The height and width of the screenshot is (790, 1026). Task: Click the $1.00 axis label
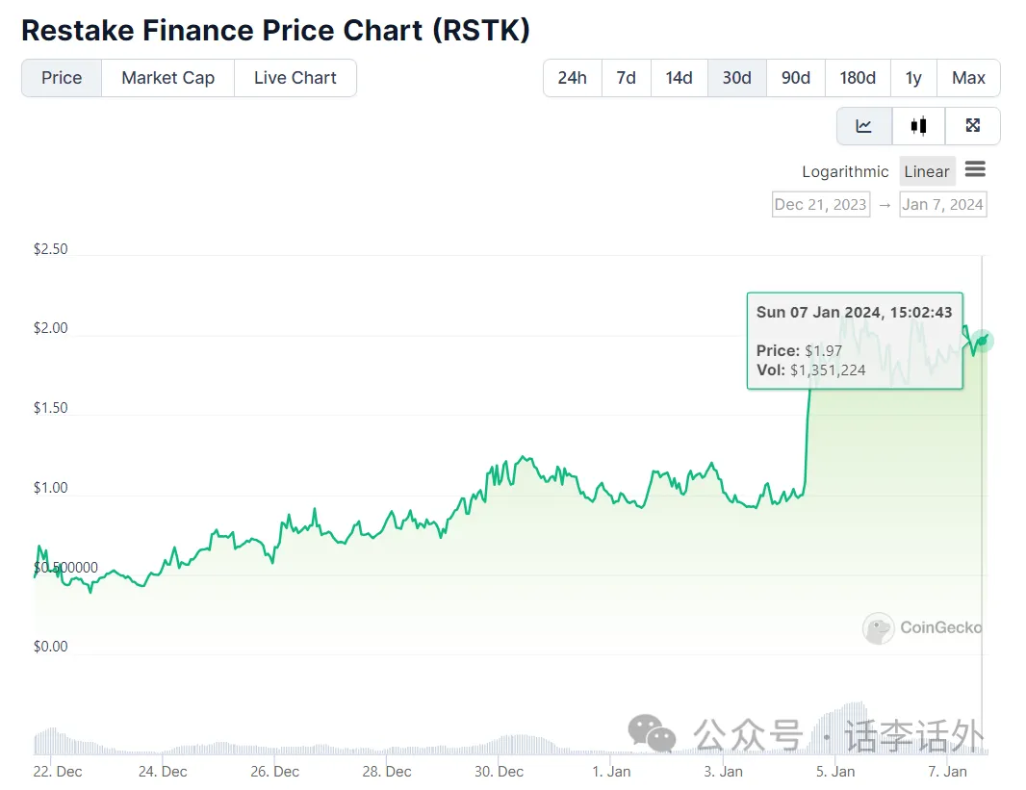(50, 487)
